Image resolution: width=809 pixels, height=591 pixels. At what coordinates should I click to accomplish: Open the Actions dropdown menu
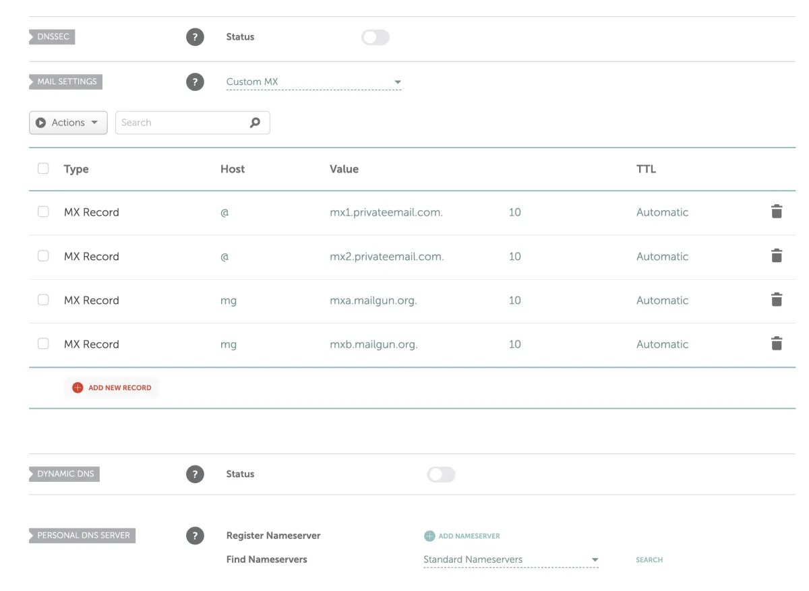68,123
